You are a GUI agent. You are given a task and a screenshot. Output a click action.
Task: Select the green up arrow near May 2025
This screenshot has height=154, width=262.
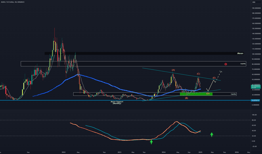click(212, 135)
